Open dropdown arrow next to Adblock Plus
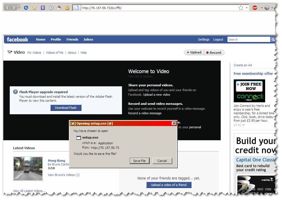The width and height of the screenshot is (282, 200). pyautogui.click(x=261, y=8)
